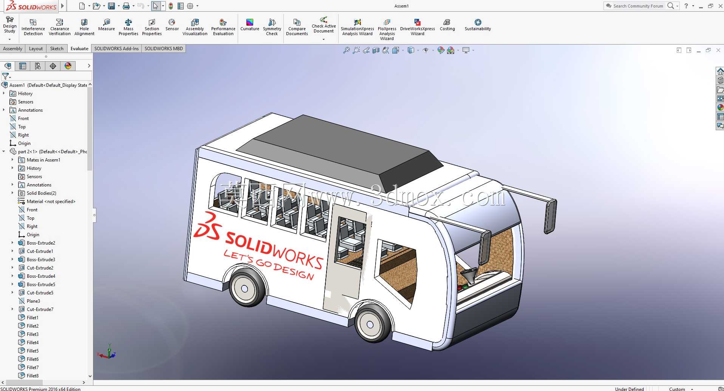The image size is (724, 391).
Task: Open the Options gear
Action: point(190,6)
